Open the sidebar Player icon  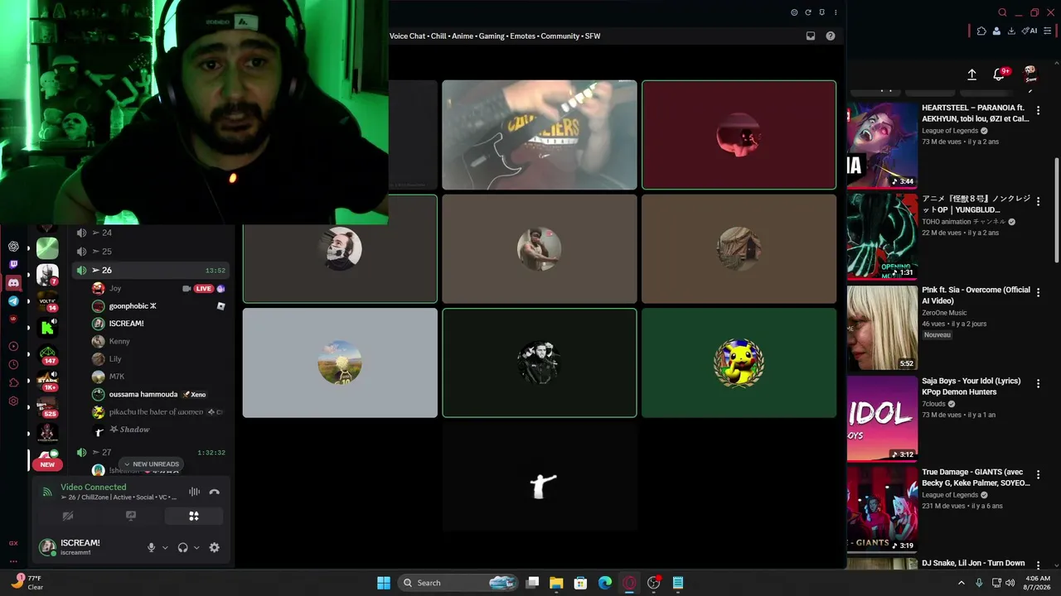[x=13, y=346]
